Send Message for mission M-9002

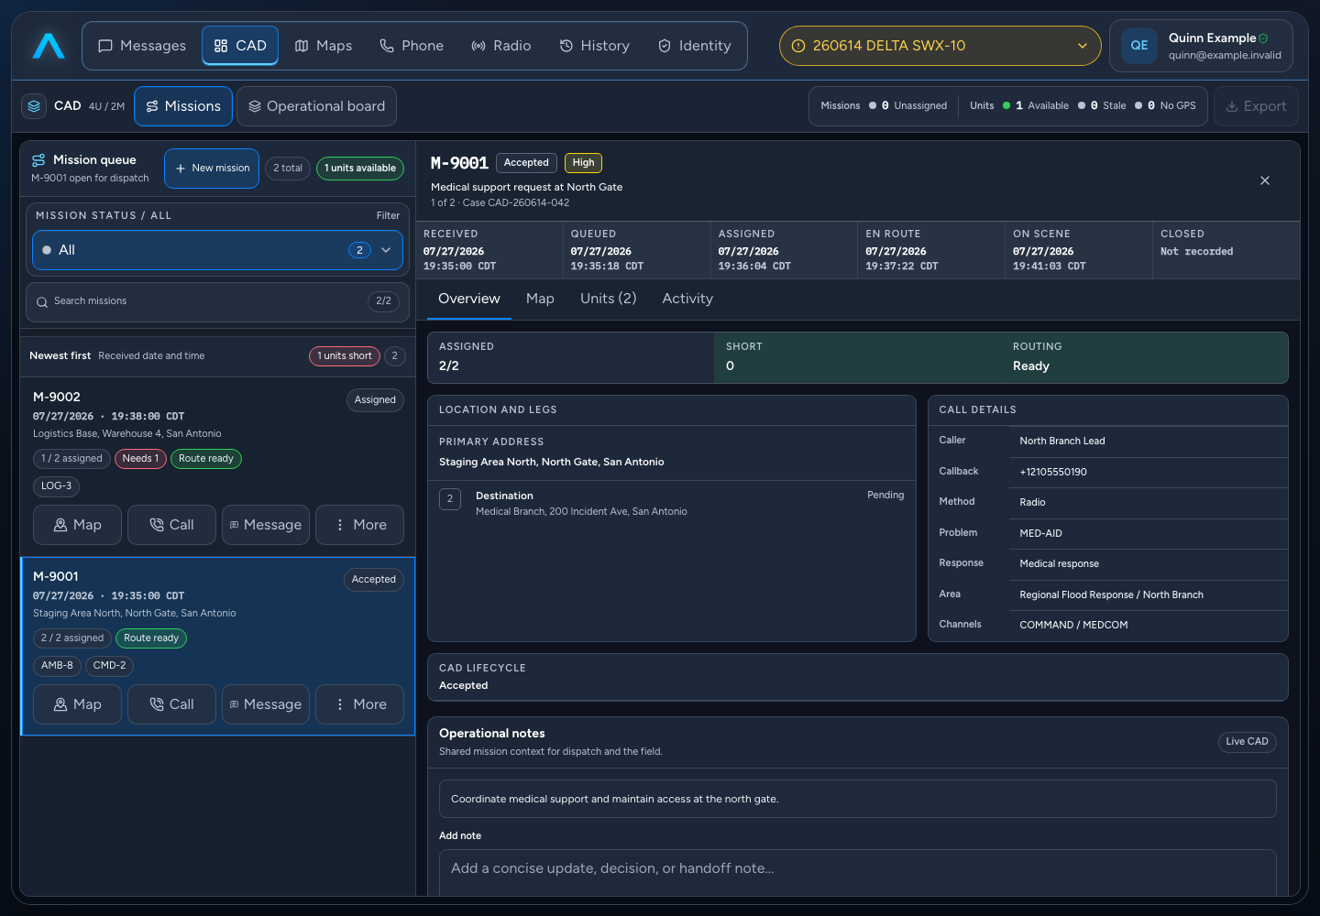click(x=266, y=525)
